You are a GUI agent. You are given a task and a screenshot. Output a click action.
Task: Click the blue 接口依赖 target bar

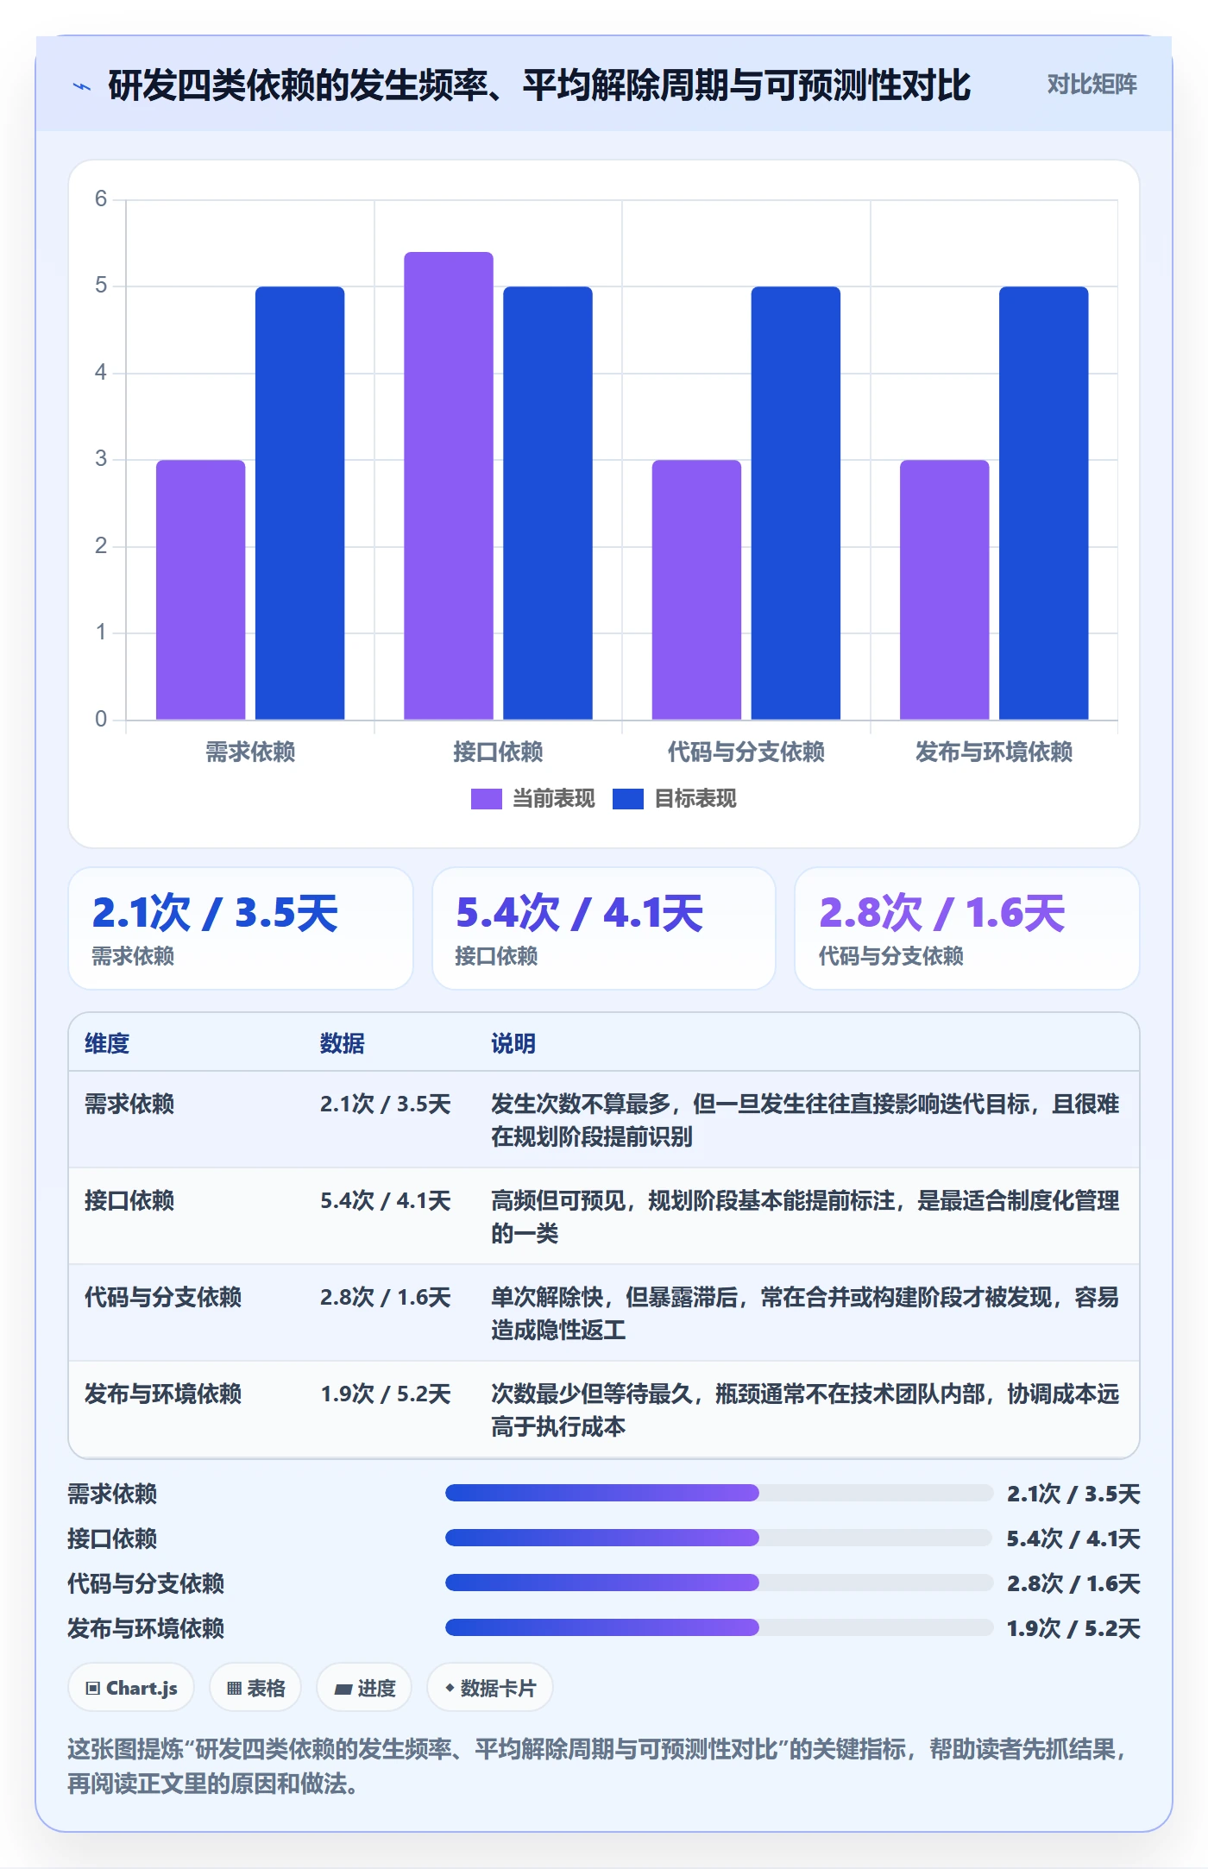548,503
